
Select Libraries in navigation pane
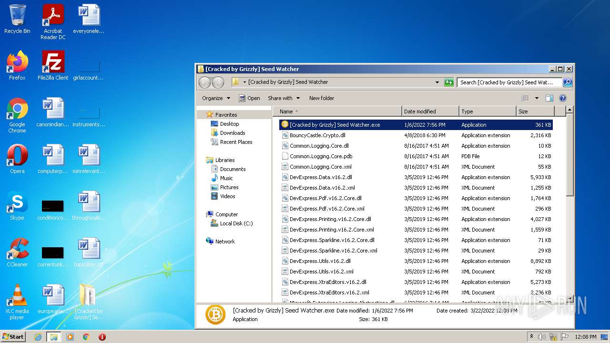tap(225, 160)
